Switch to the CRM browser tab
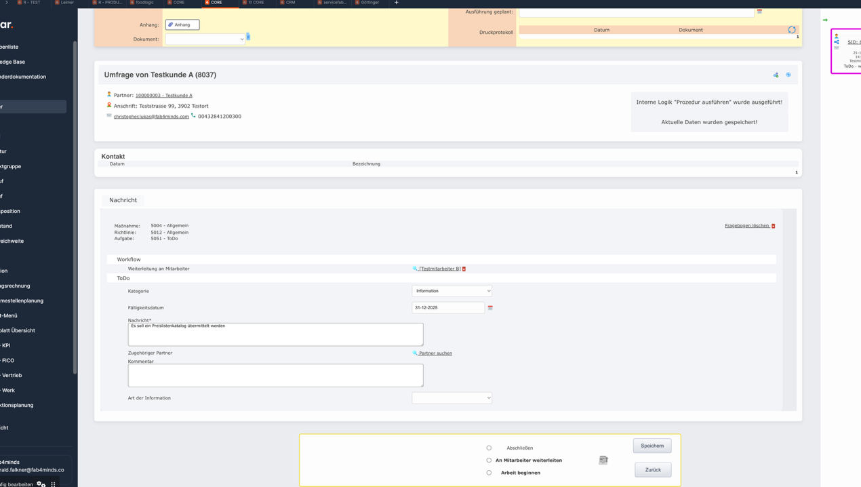This screenshot has width=861, height=487. pos(289,3)
